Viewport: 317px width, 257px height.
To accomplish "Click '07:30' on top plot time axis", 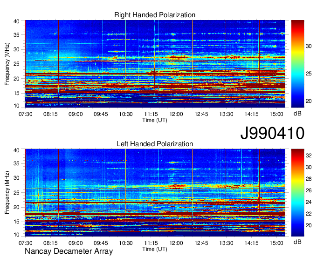I will tap(26, 114).
